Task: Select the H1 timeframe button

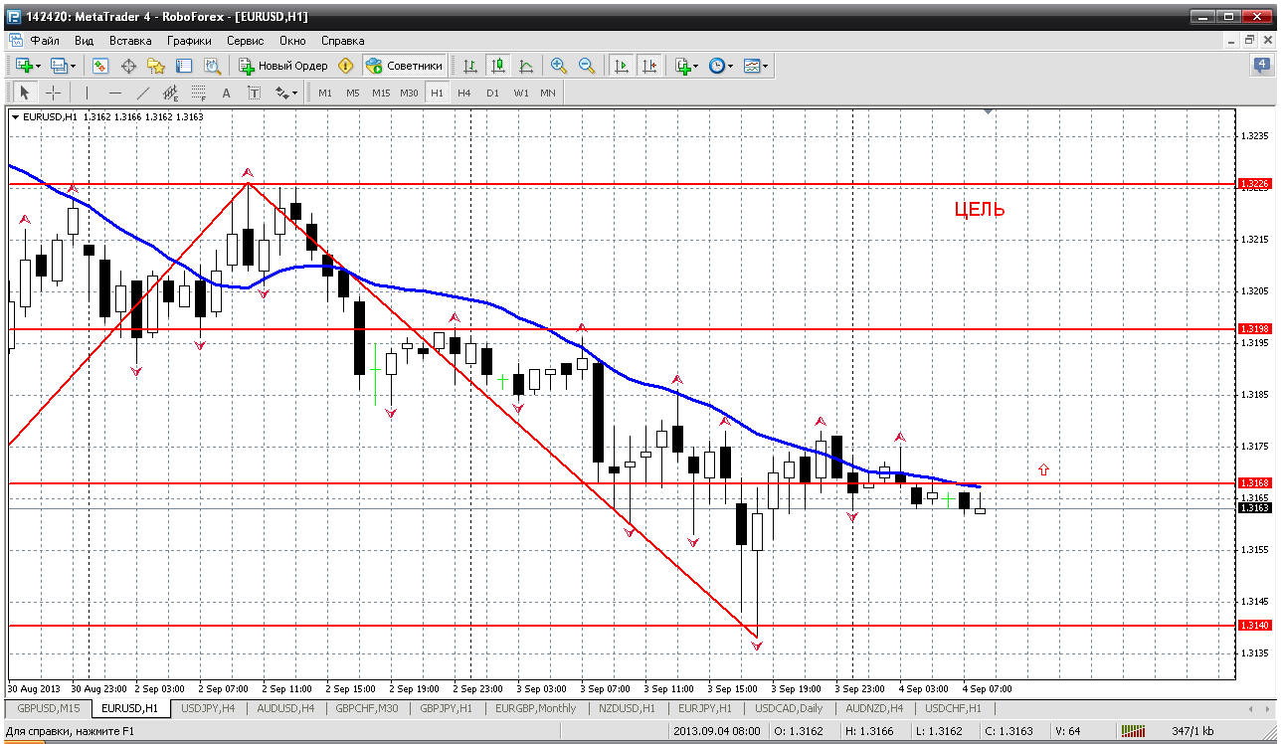Action: (437, 93)
